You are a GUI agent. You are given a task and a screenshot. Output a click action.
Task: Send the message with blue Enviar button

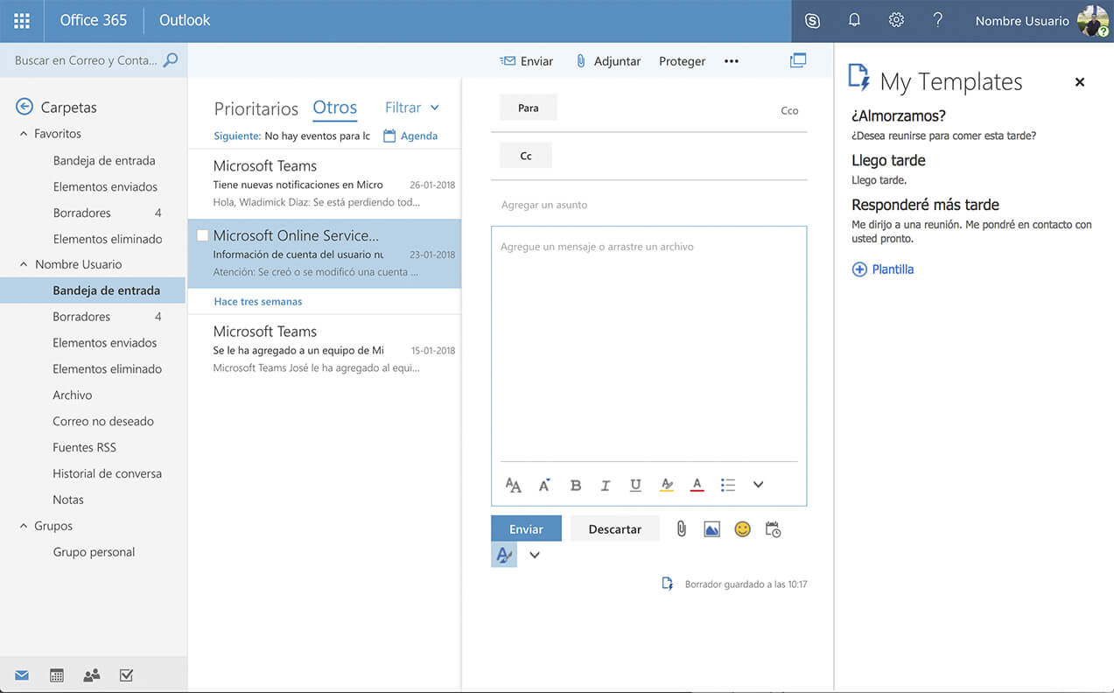526,528
